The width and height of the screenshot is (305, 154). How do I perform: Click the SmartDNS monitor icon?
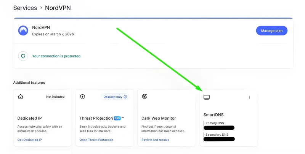point(207,97)
